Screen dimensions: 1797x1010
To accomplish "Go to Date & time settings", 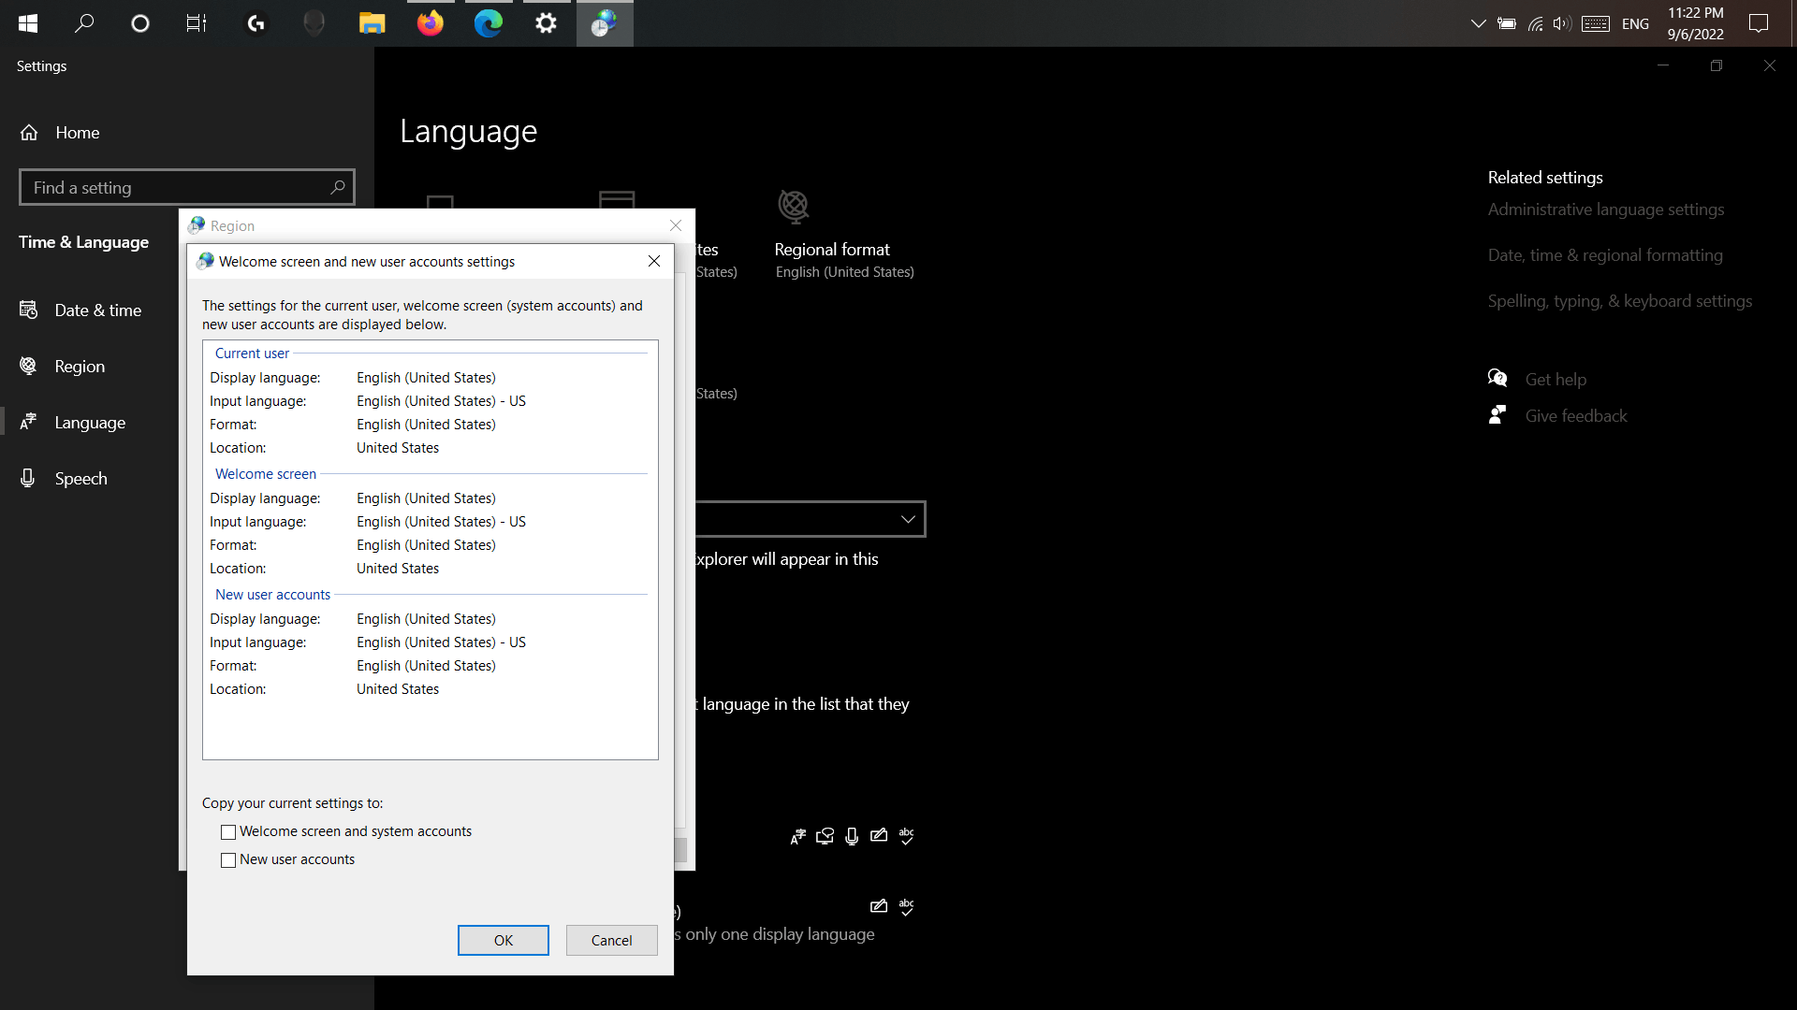I will [x=97, y=310].
